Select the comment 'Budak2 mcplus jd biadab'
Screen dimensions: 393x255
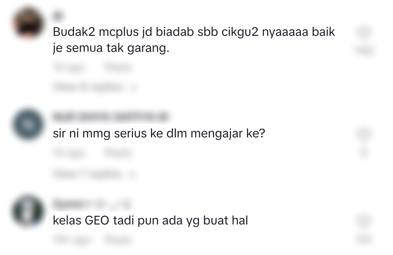pos(194,40)
